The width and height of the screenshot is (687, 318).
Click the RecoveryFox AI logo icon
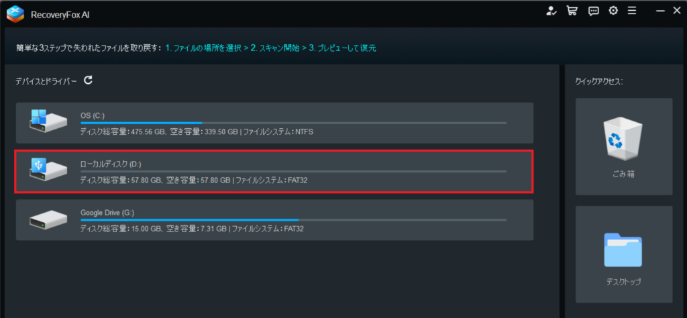(15, 14)
